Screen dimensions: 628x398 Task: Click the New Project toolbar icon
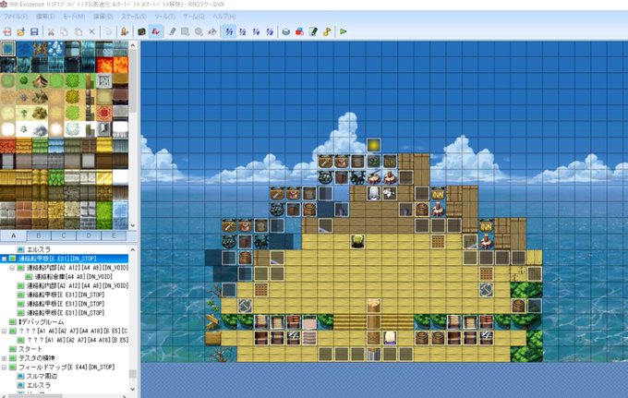7,31
